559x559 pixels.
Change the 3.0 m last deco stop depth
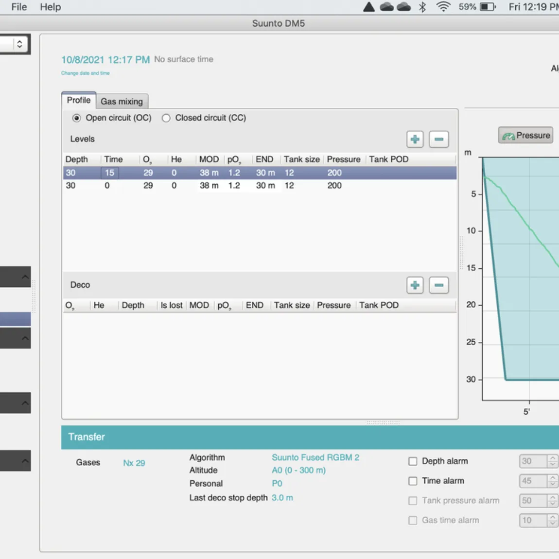[x=282, y=498]
